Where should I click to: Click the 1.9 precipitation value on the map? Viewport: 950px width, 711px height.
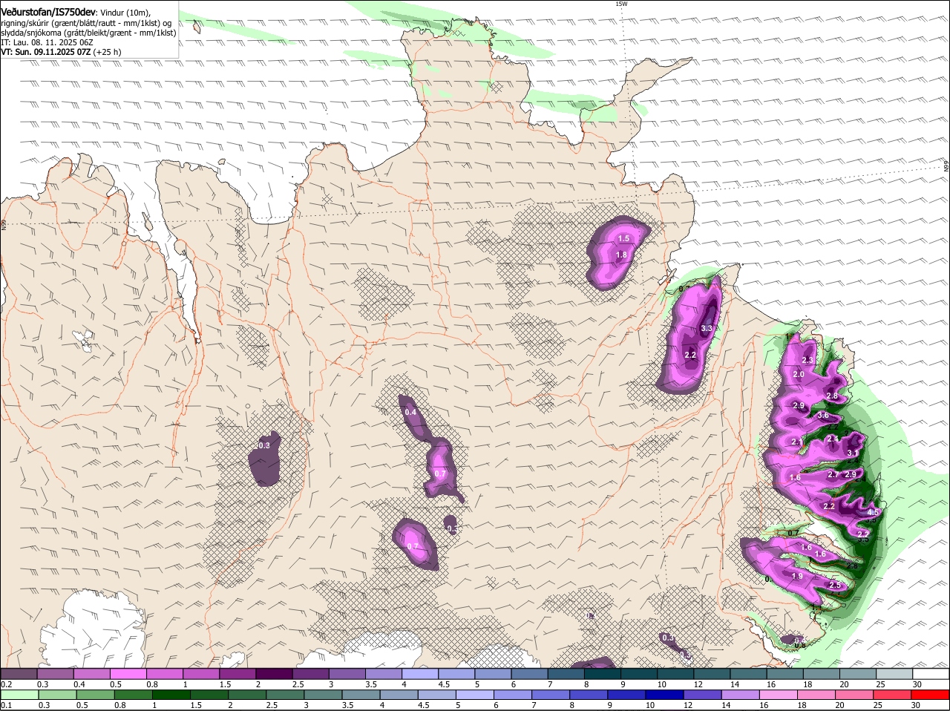797,576
